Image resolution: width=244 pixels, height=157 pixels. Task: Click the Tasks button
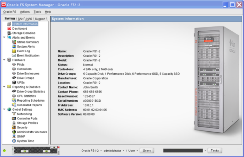[215, 150]
